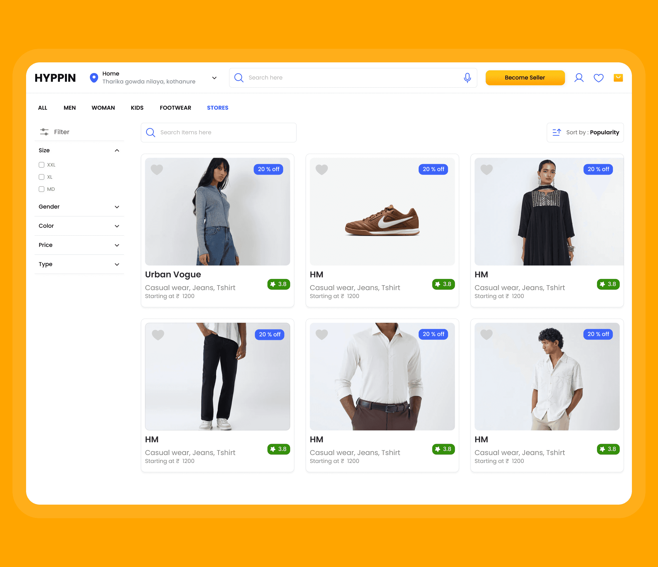Click the voice search microphone icon
Image resolution: width=658 pixels, height=567 pixels.
click(467, 78)
